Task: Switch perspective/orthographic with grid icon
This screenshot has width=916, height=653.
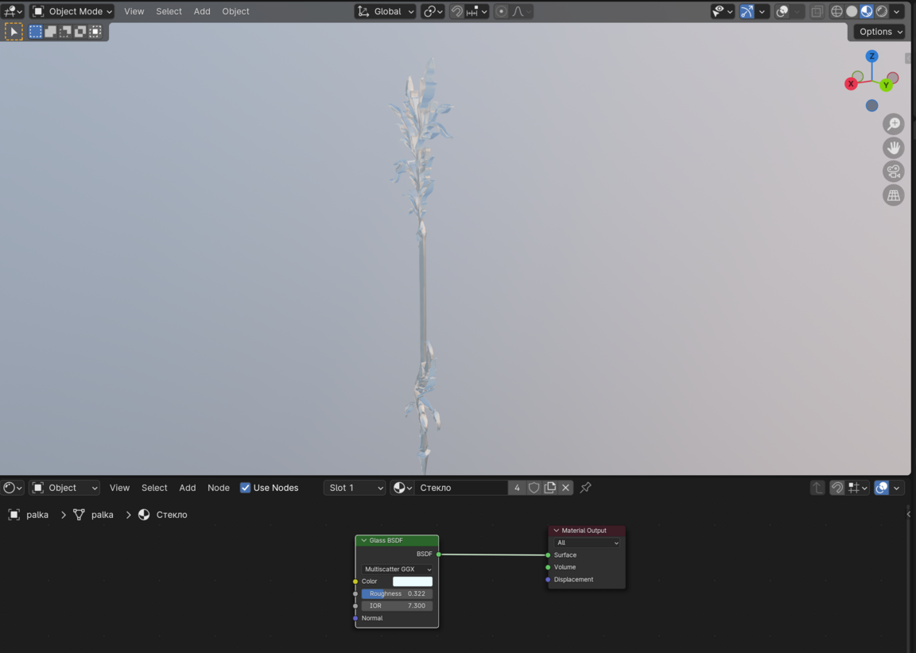Action: click(893, 195)
